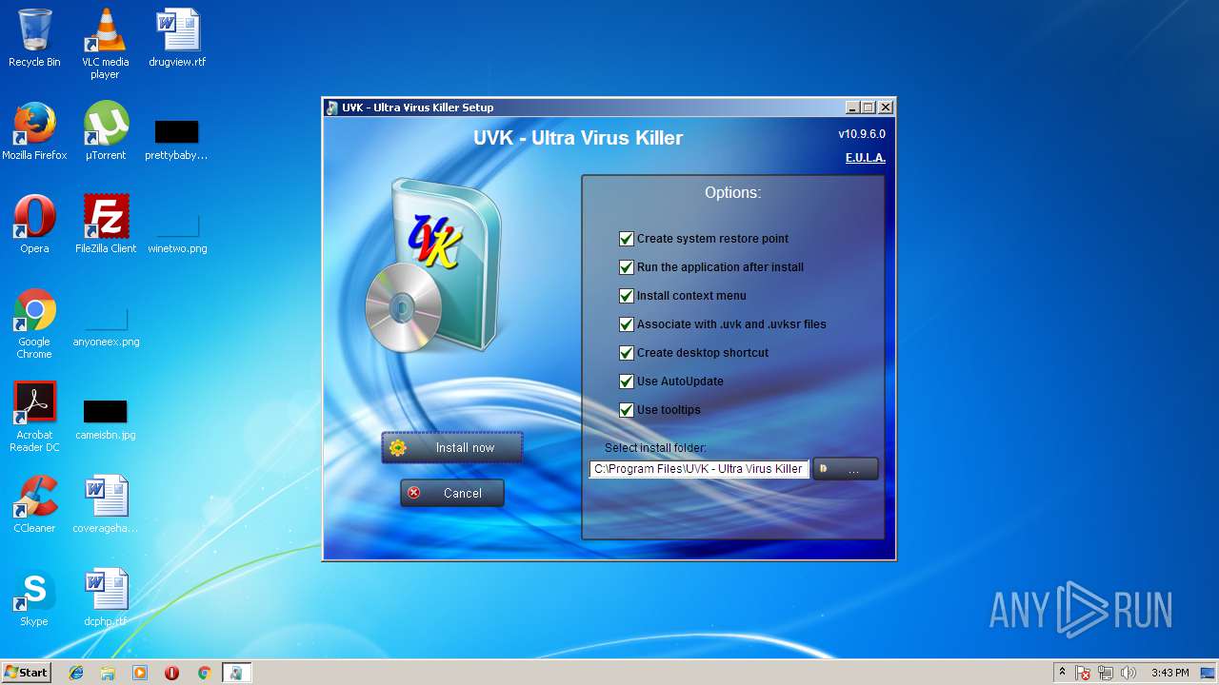Uncheck Create system restore point
The width and height of the screenshot is (1219, 685).
click(x=627, y=239)
